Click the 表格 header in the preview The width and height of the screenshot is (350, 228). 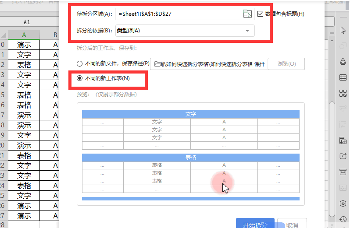click(x=191, y=158)
